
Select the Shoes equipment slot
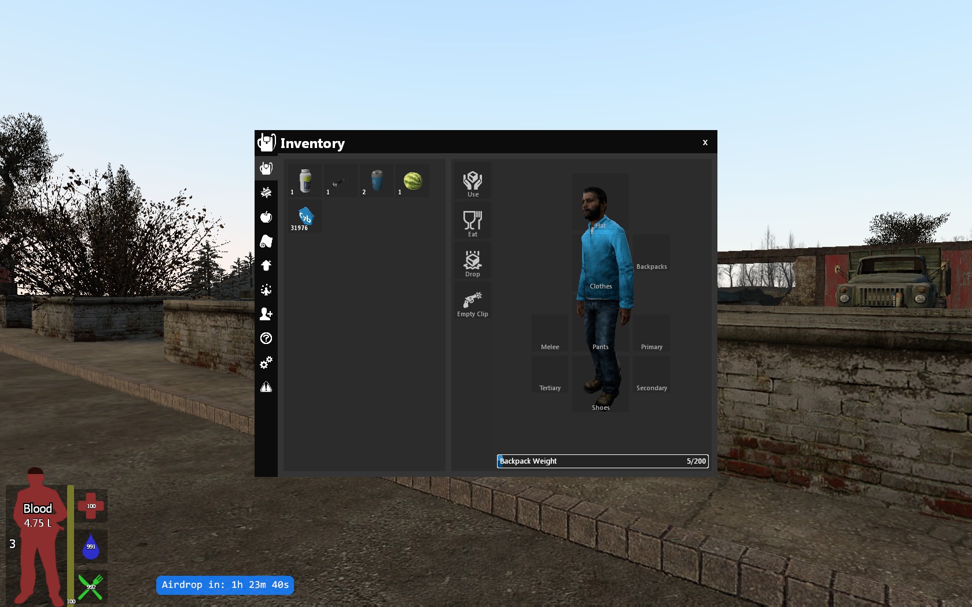[x=601, y=384]
